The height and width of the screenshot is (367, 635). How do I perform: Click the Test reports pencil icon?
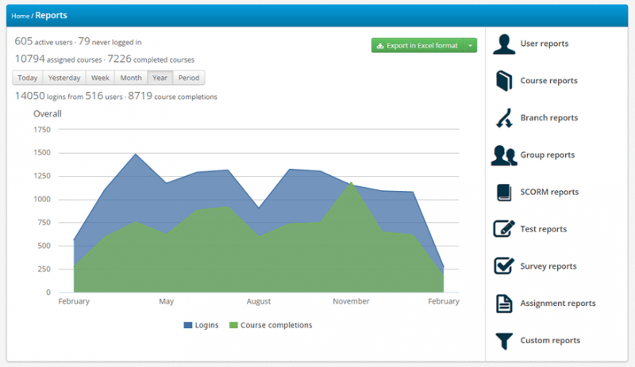[x=504, y=228]
